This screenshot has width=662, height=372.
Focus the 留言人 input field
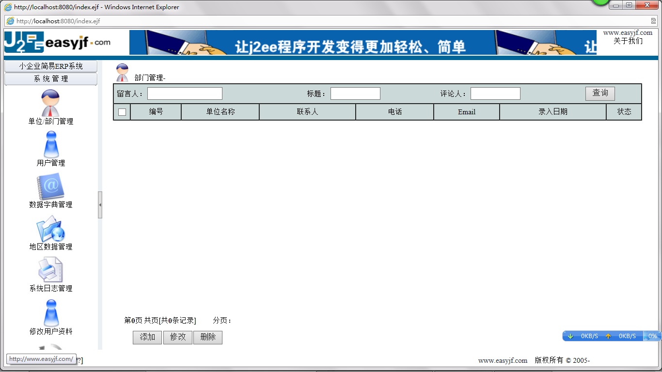pos(185,93)
